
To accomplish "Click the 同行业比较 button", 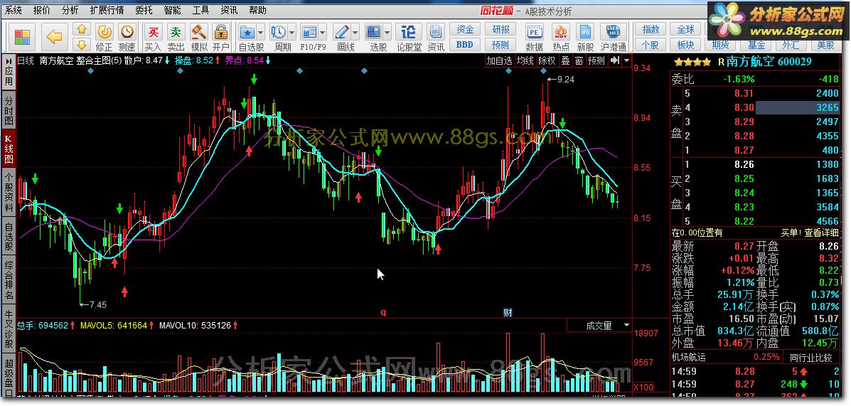I will pos(810,357).
